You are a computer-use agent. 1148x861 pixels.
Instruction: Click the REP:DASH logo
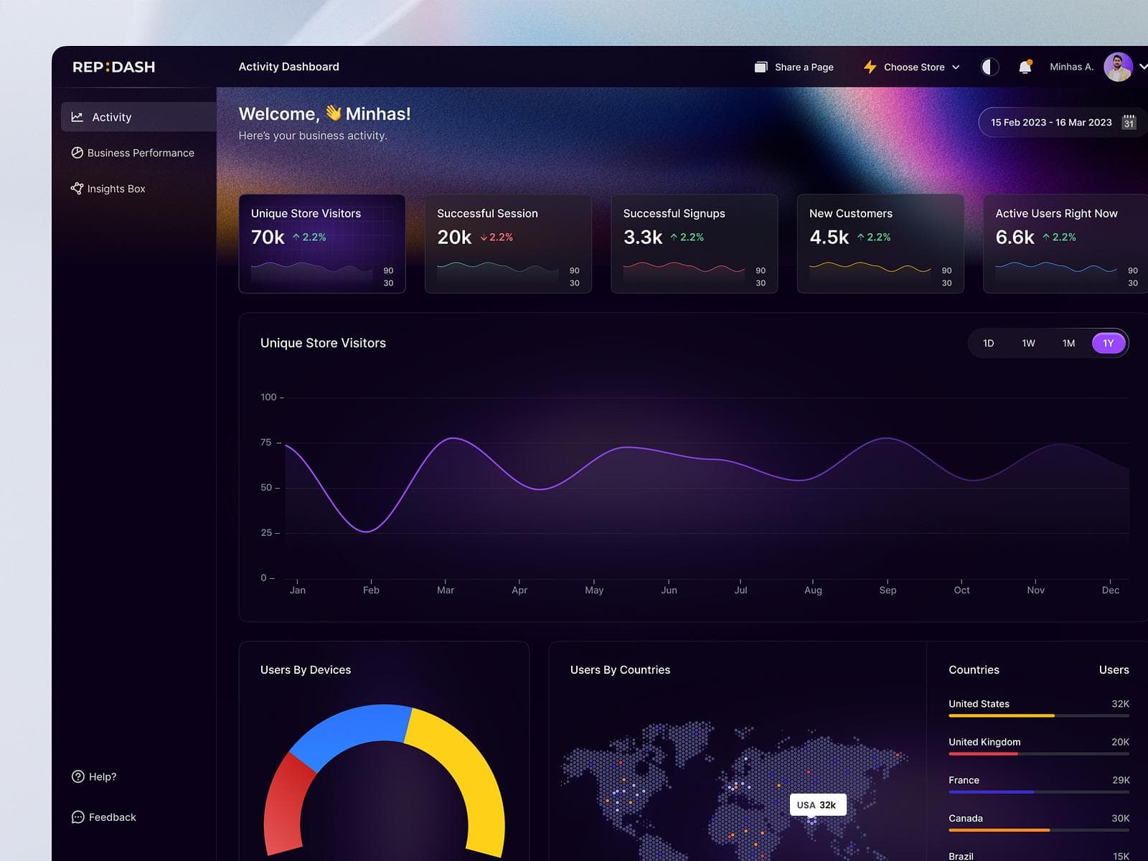(113, 67)
